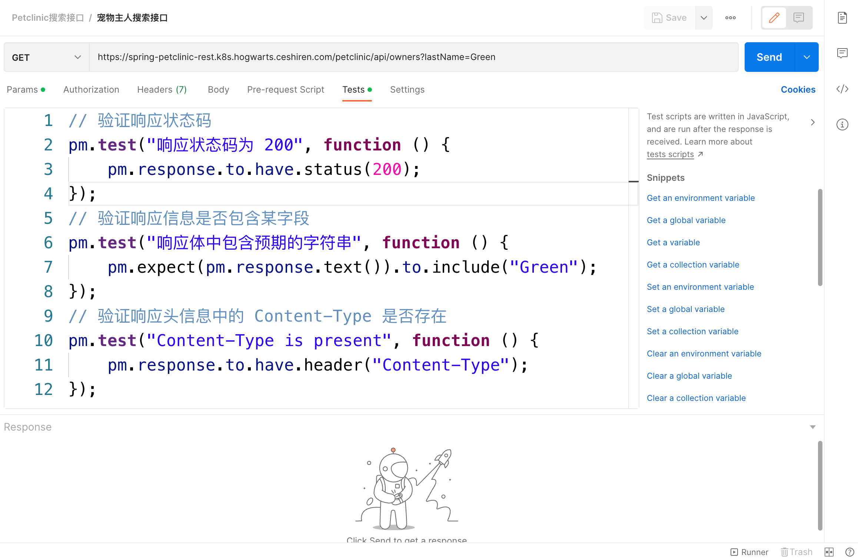The width and height of the screenshot is (858, 558).
Task: Open the documentation icon in right sidebar
Action: 842,18
